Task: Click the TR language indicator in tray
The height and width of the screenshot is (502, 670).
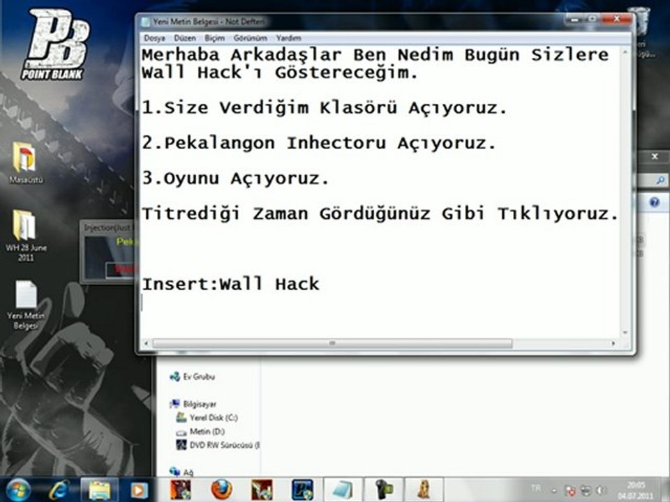Action: (535, 488)
